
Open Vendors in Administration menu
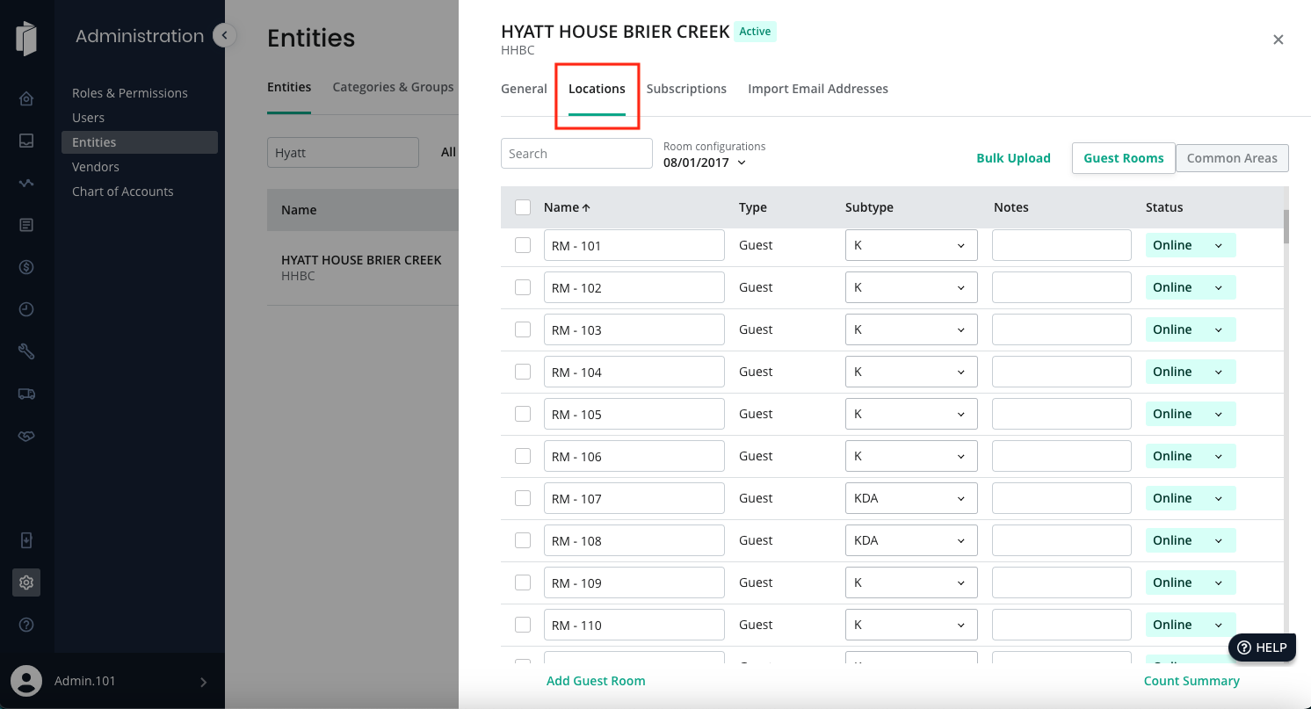[96, 167]
